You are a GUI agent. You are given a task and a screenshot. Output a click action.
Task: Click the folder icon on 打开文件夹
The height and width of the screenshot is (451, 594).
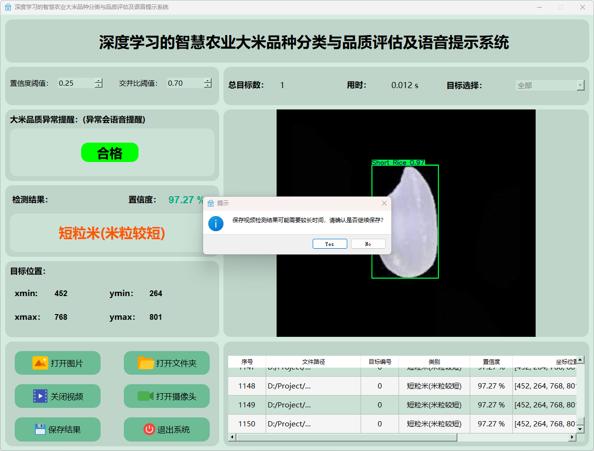(x=146, y=363)
